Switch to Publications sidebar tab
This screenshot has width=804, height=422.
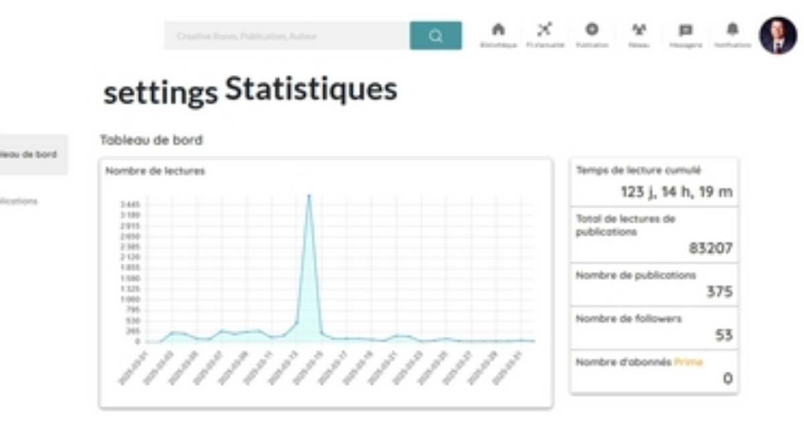(x=19, y=201)
